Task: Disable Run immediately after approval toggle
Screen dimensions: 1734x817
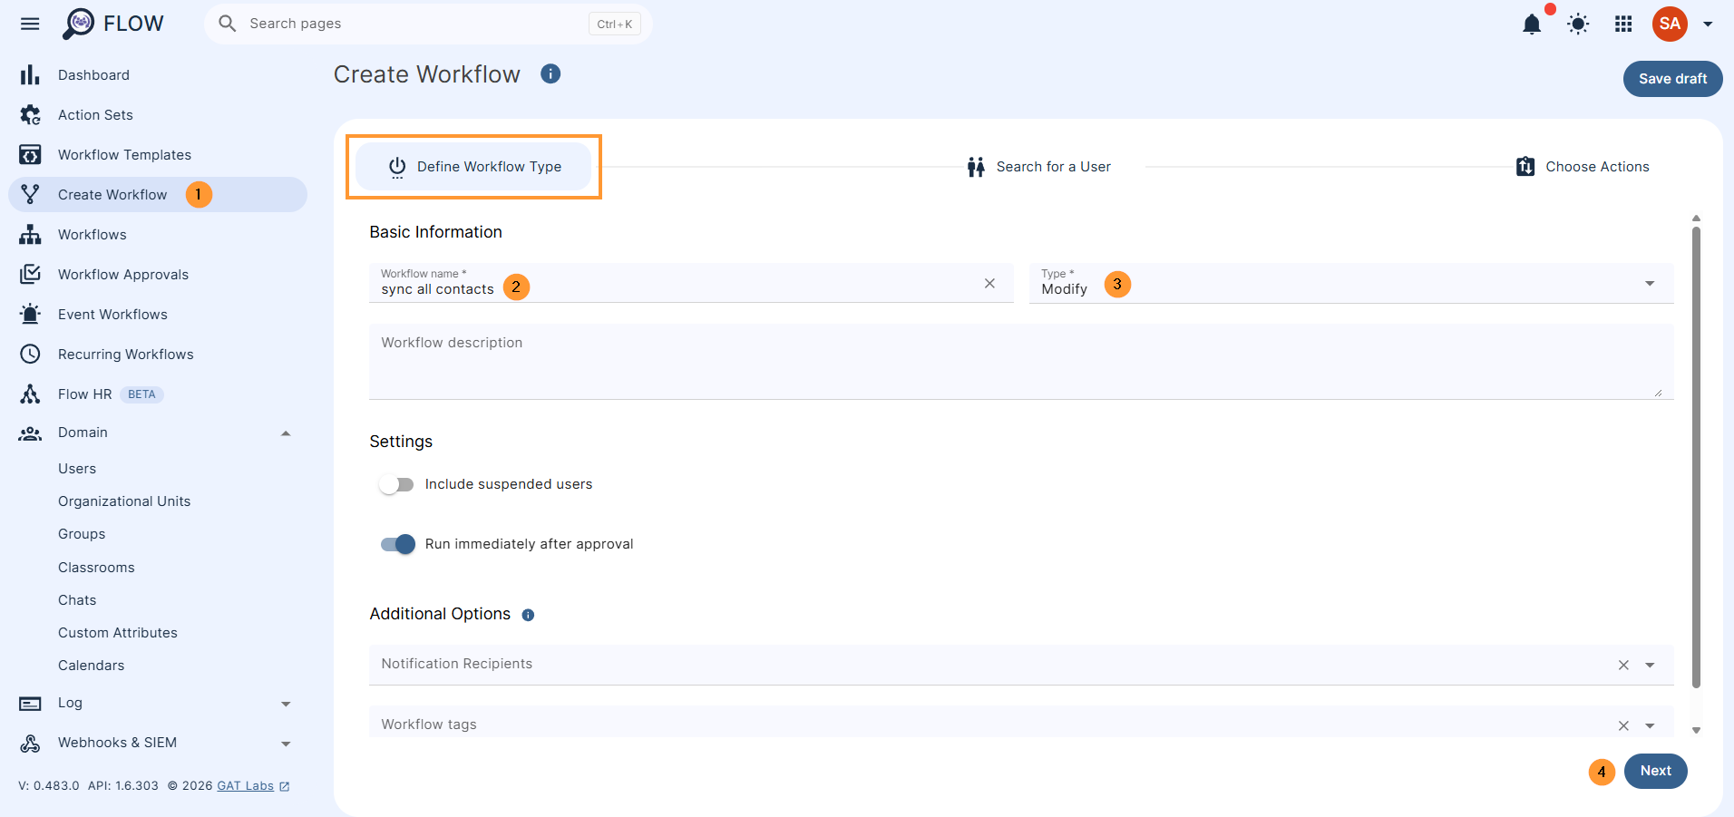Action: [398, 544]
